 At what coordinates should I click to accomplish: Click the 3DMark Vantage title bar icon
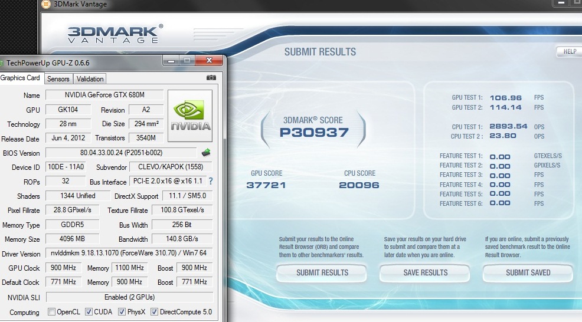(x=46, y=5)
